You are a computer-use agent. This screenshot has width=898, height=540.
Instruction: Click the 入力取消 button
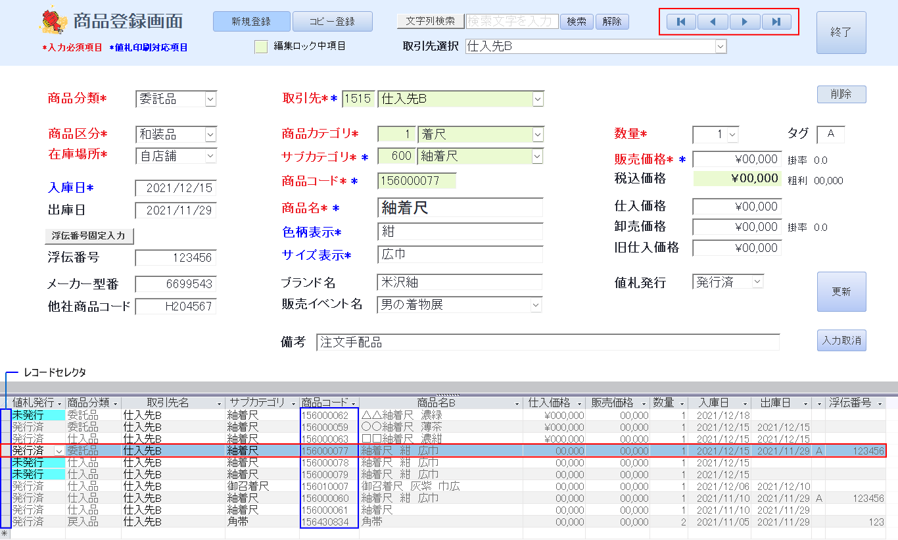pyautogui.click(x=841, y=340)
